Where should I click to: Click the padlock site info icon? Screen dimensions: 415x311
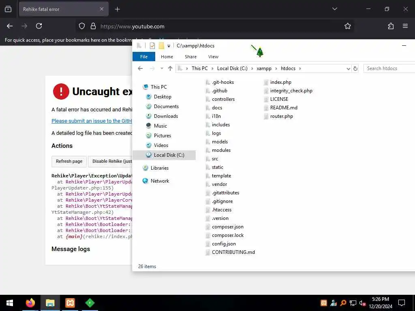pos(93,26)
